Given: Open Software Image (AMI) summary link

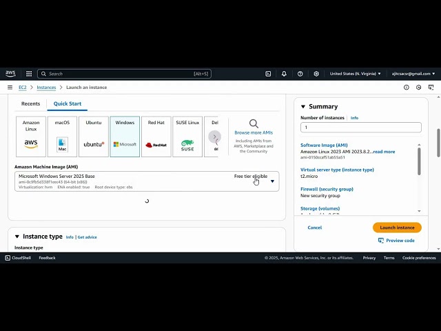Looking at the screenshot, I should [324, 146].
